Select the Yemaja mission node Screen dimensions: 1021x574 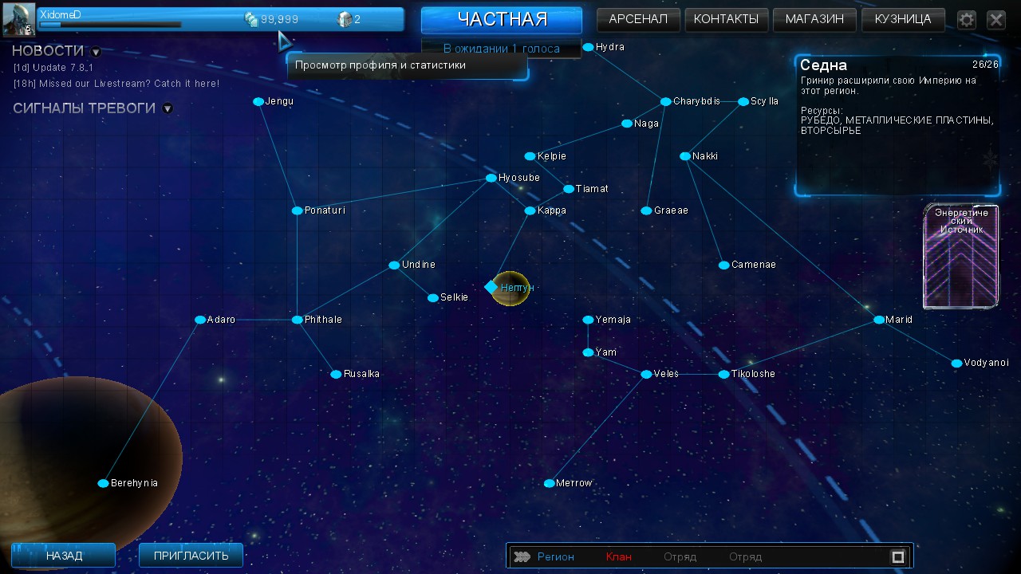pos(588,320)
